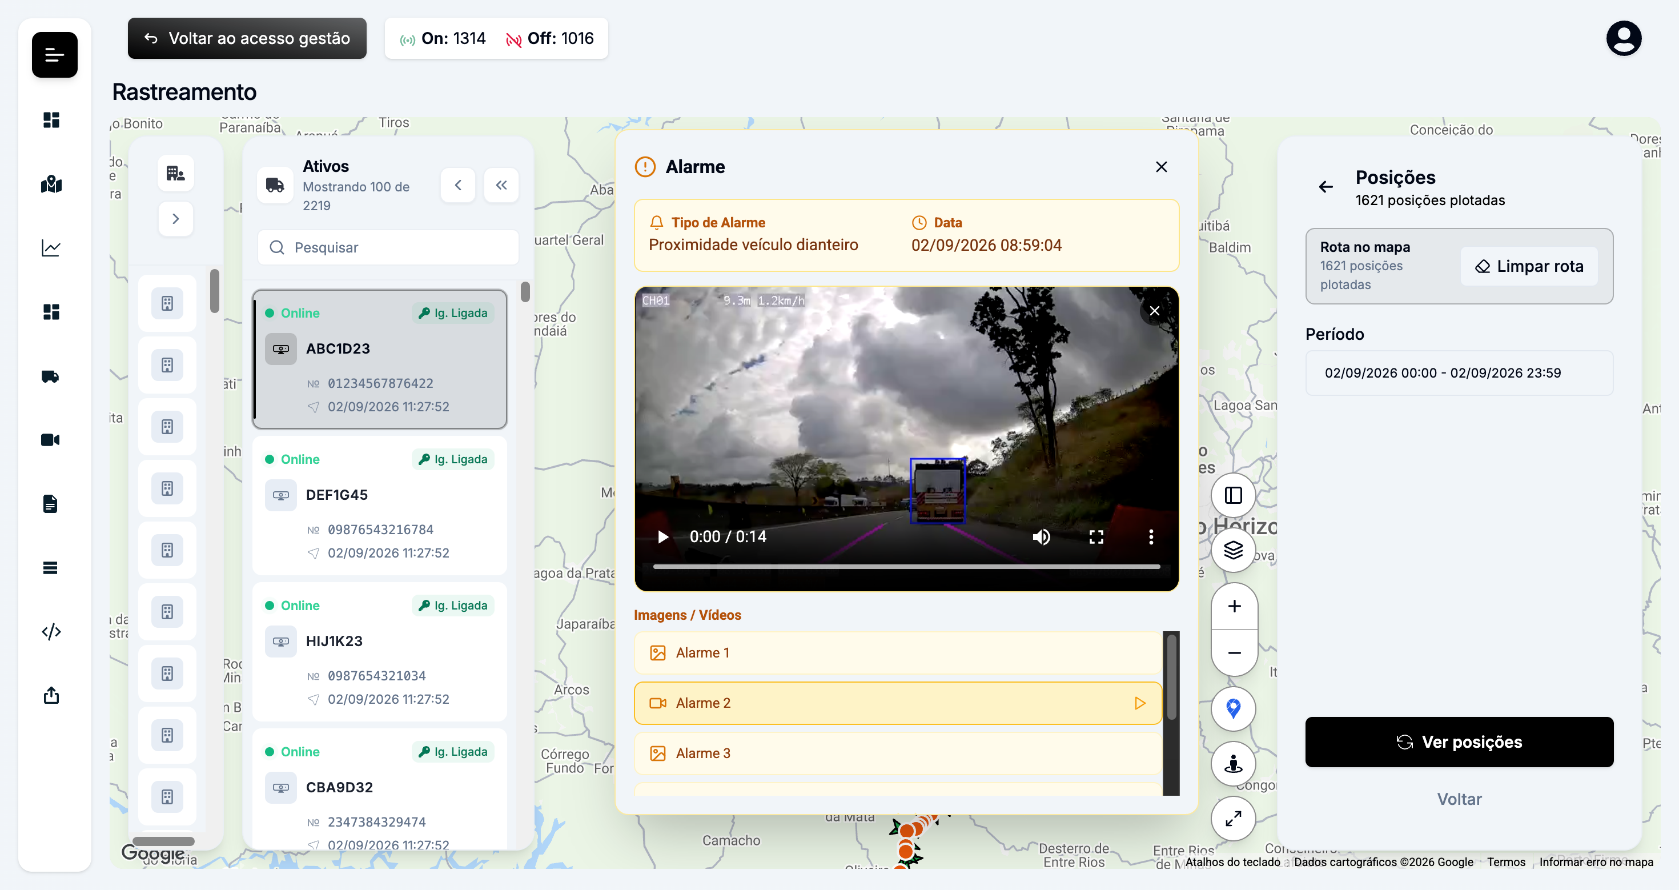The width and height of the screenshot is (1679, 890).
Task: Collapse the Ativos panel with single chevron
Action: coord(458,185)
